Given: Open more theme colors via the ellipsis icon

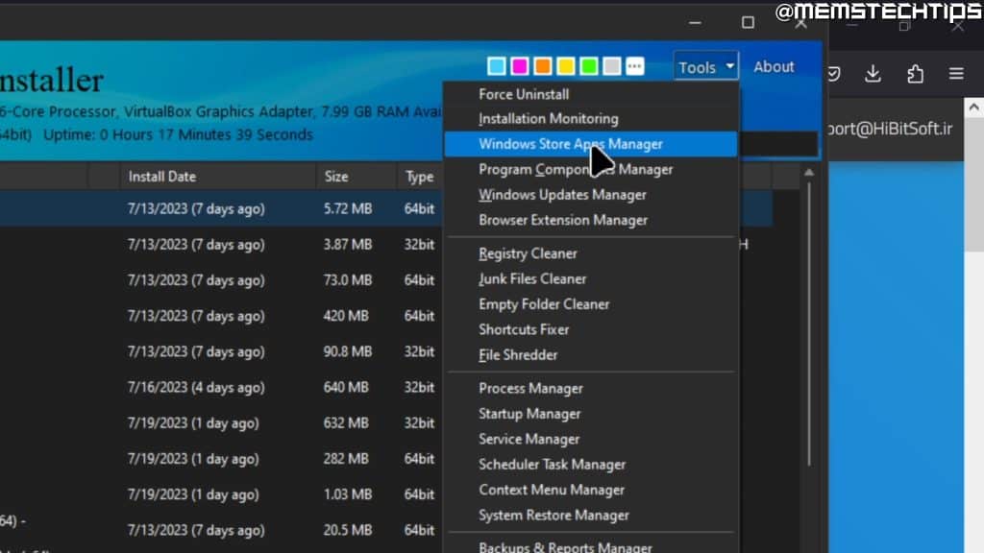Looking at the screenshot, I should point(634,65).
